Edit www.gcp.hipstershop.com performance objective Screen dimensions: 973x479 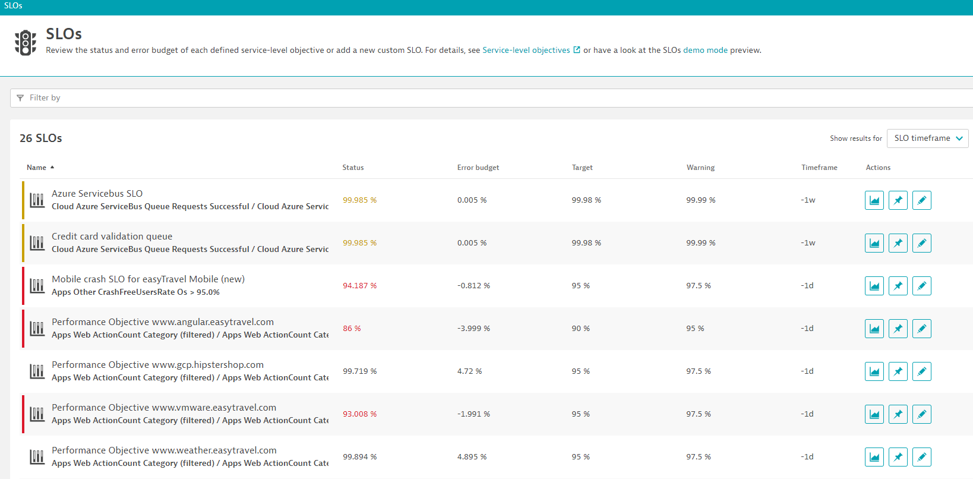(x=922, y=371)
